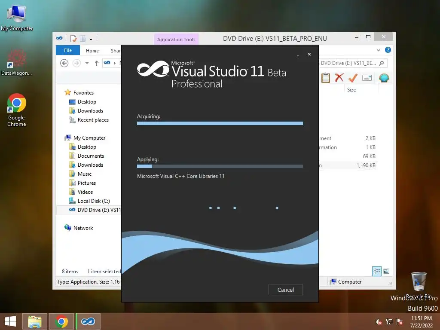Open Documents folder in navigation pane

coord(91,156)
